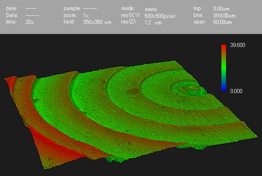Click the span 60.00um value
The width and height of the screenshot is (262, 176).
[x=222, y=22]
